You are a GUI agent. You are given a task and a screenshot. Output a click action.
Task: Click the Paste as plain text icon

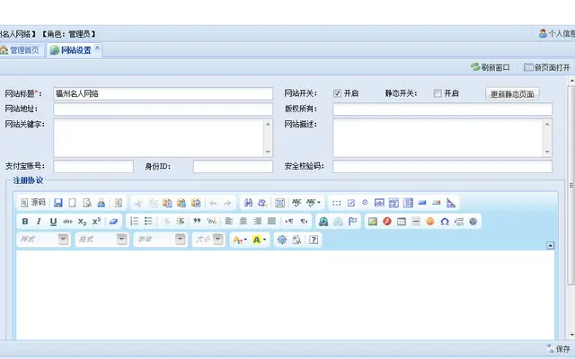pos(181,203)
